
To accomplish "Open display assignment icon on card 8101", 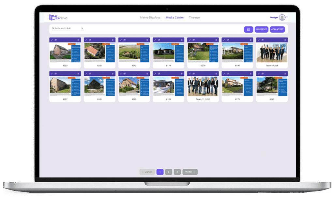I will tap(90, 73).
